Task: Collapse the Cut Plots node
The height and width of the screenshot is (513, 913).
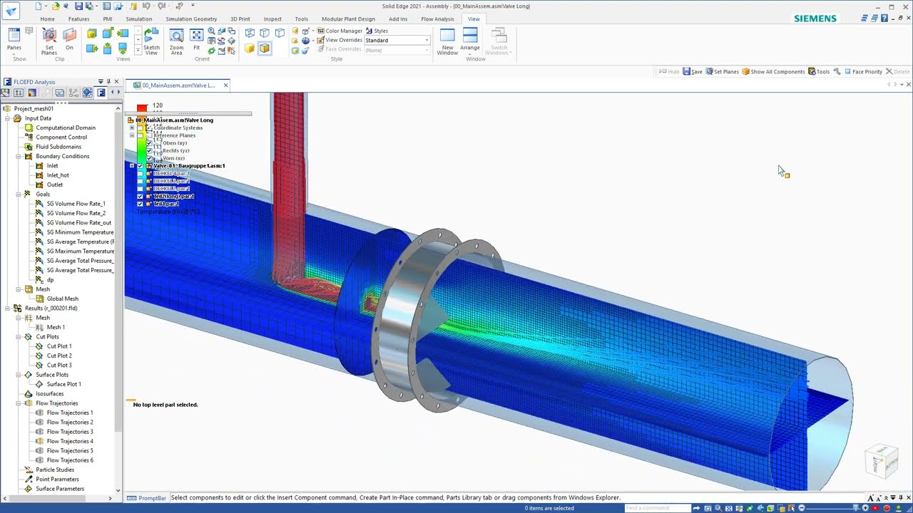Action: pyautogui.click(x=18, y=336)
